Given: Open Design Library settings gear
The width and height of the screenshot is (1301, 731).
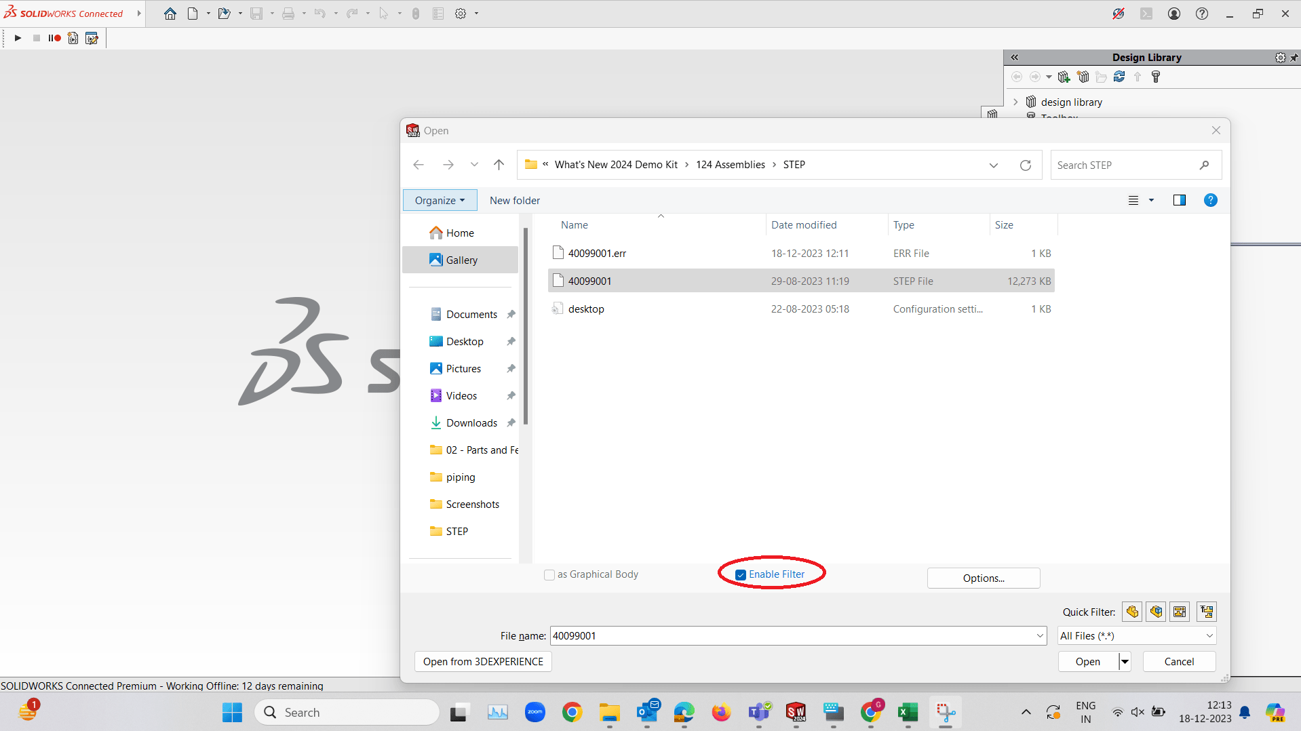Looking at the screenshot, I should [1280, 58].
